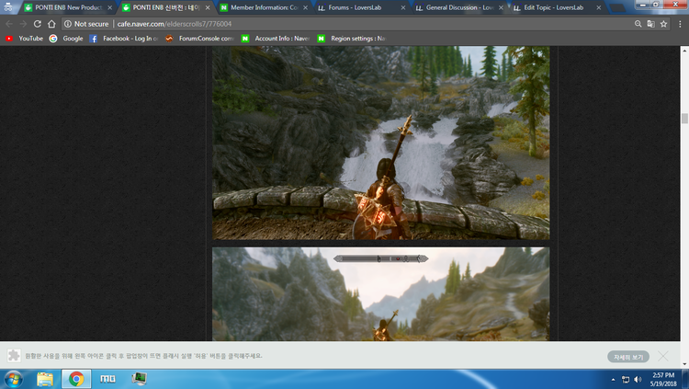Show hidden system tray icons

coord(613,379)
